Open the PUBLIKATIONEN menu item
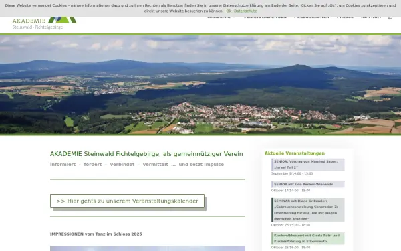 point(311,17)
